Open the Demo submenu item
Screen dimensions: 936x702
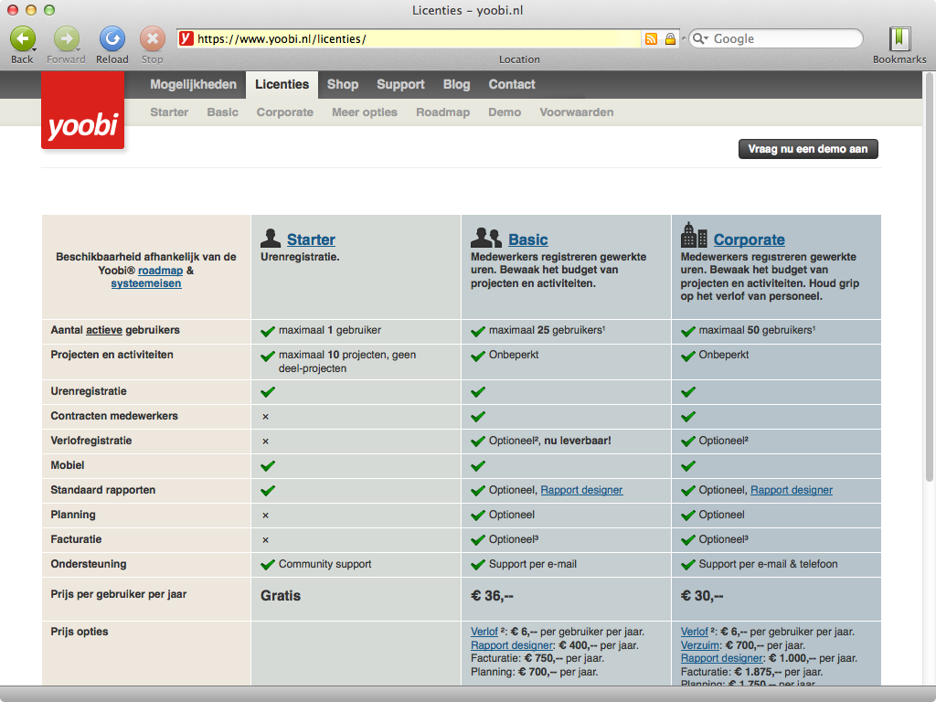[505, 112]
